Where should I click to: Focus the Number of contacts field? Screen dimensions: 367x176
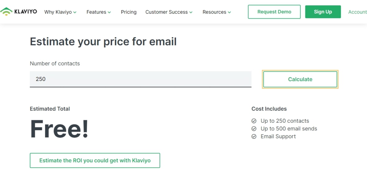coord(141,79)
